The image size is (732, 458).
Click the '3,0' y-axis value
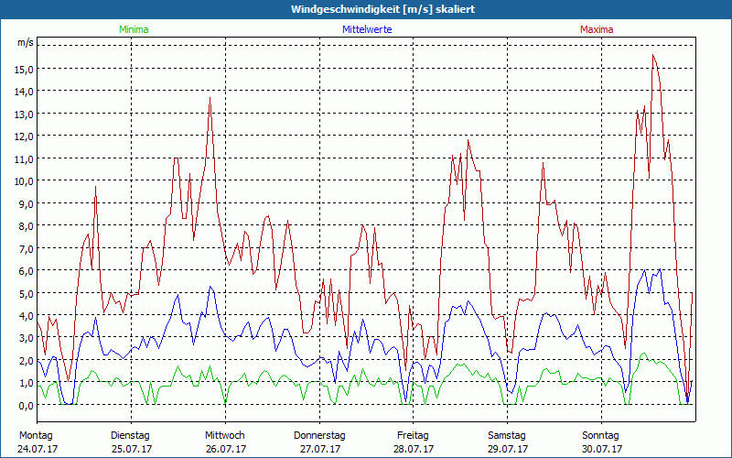(26, 338)
